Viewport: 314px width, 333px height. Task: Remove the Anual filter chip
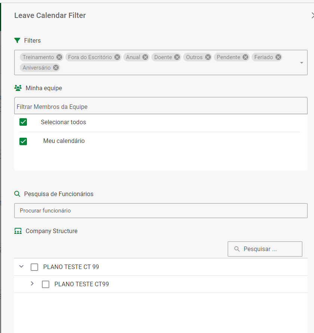pyautogui.click(x=145, y=57)
